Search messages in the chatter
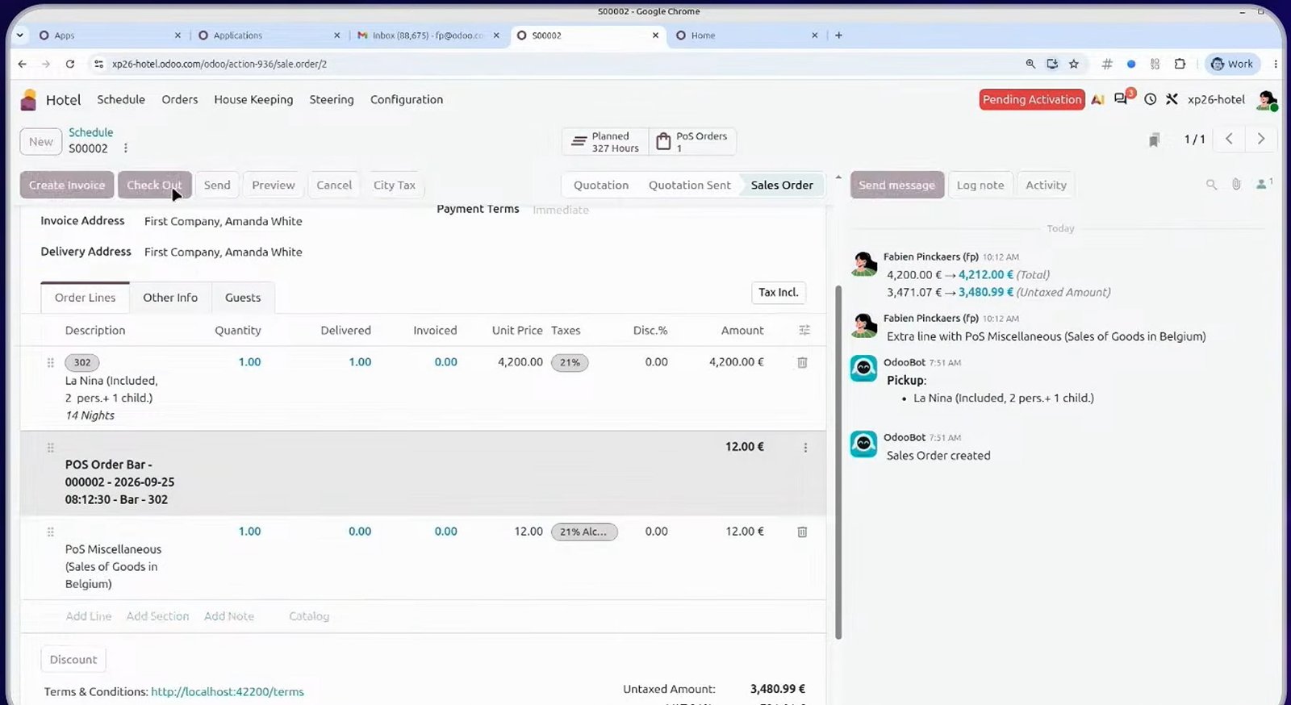The image size is (1291, 705). 1211,185
